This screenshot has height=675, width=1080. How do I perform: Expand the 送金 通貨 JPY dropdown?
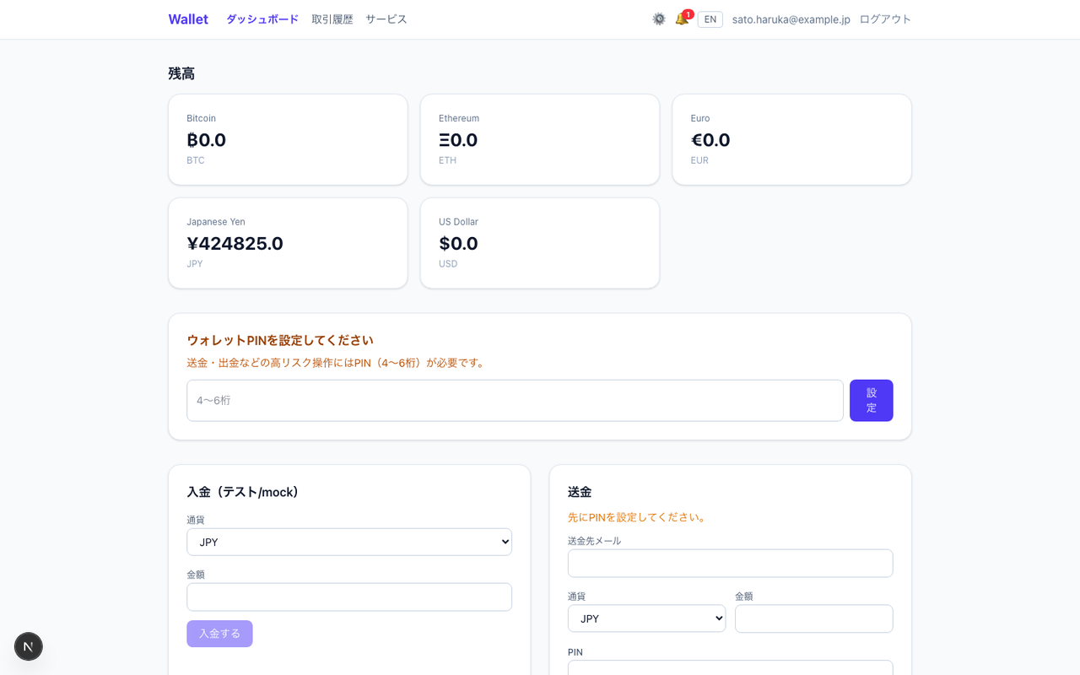[646, 618]
